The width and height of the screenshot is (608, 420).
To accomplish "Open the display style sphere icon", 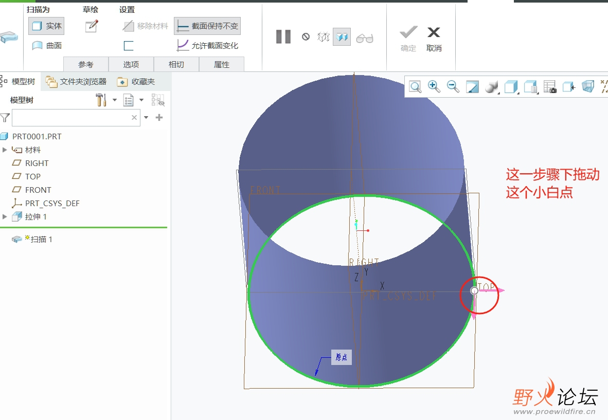I will tap(492, 87).
